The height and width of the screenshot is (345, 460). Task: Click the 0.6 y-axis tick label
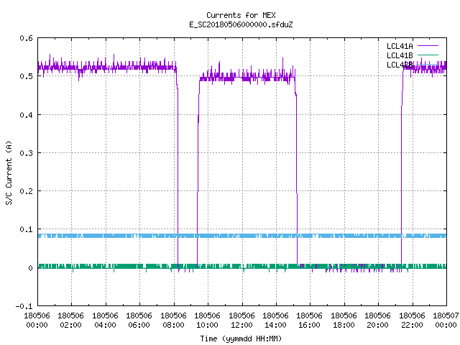pyautogui.click(x=26, y=38)
